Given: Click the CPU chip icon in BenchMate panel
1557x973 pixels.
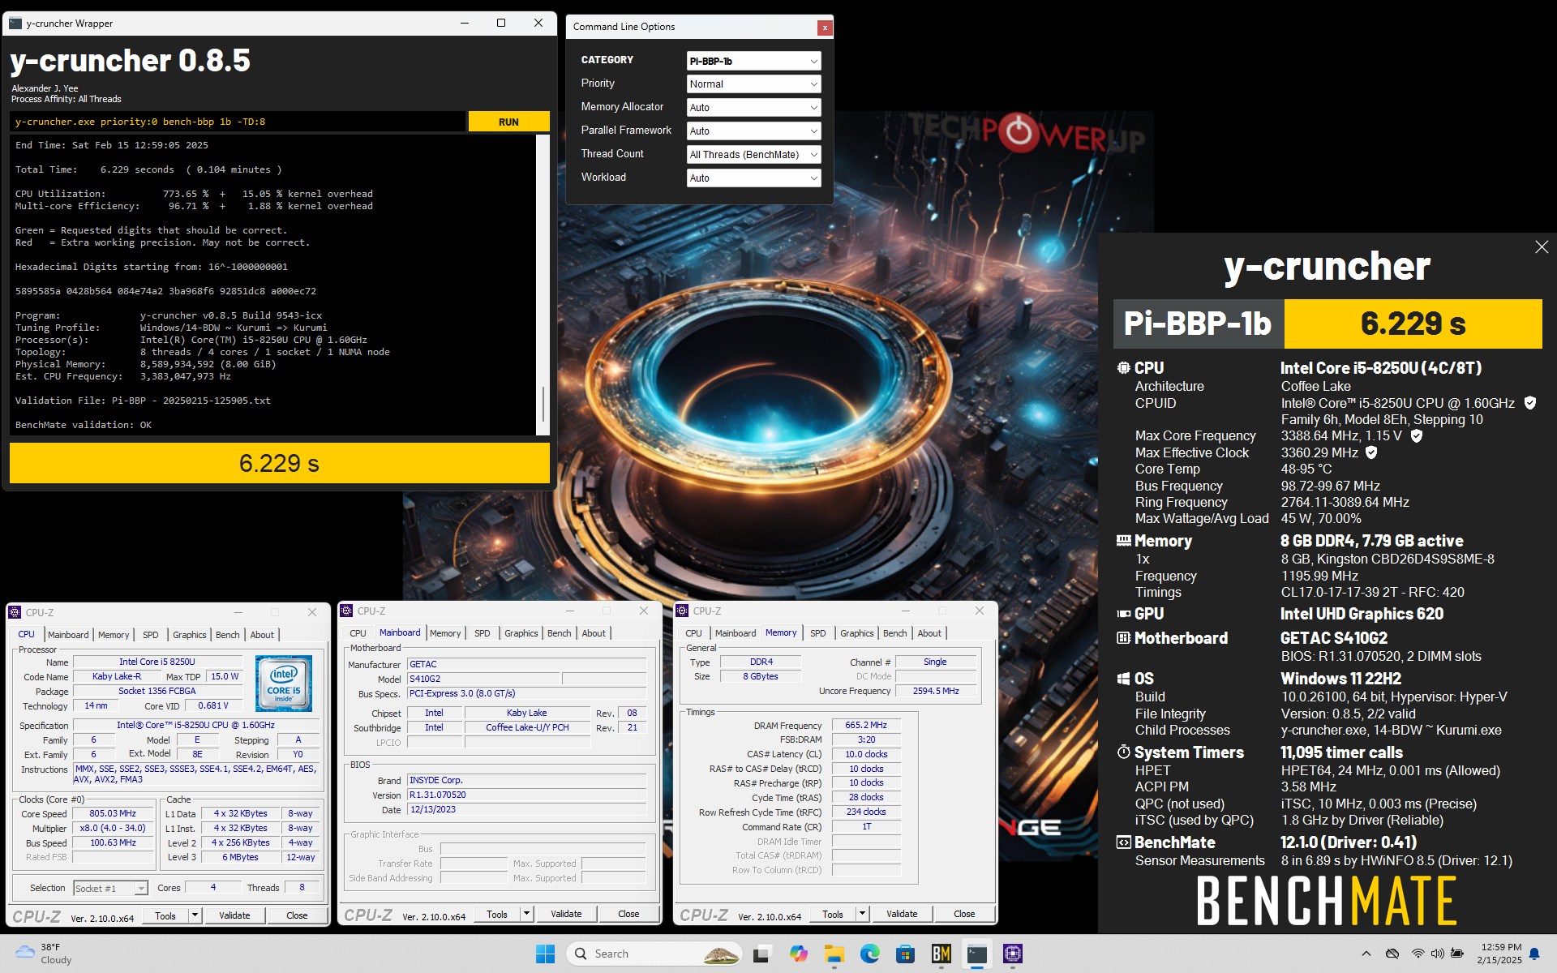Looking at the screenshot, I should pyautogui.click(x=1123, y=368).
